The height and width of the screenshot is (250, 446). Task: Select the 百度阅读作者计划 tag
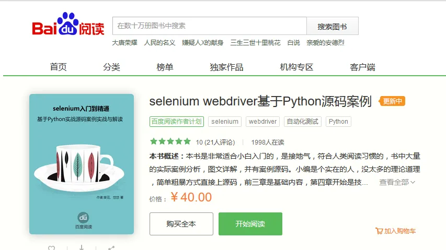pos(177,122)
